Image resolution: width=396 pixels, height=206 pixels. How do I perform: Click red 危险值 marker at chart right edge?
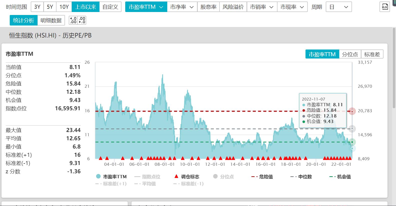(352, 111)
